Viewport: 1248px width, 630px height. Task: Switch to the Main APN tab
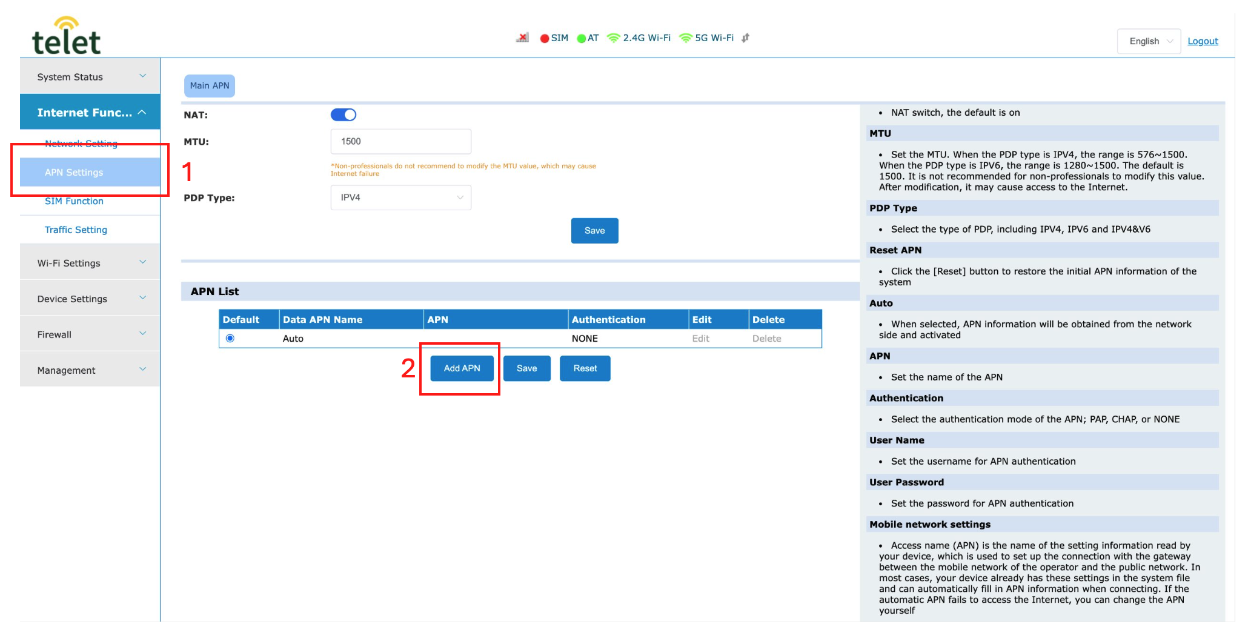(210, 85)
